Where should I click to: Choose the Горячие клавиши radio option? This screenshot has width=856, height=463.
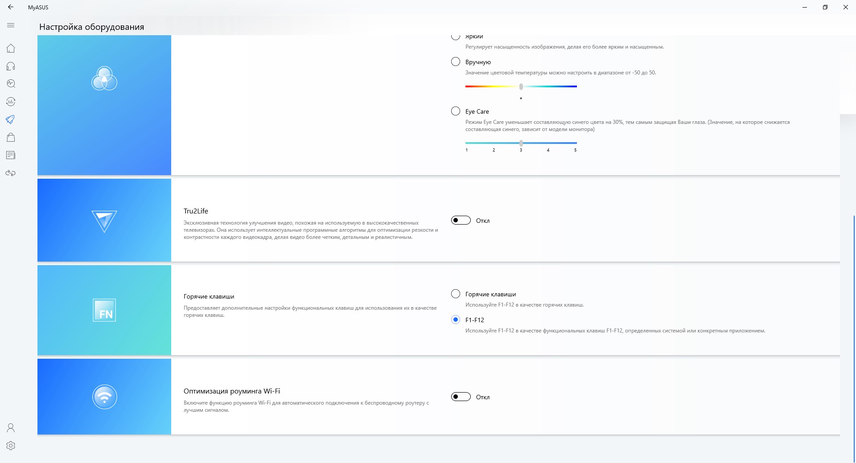point(455,294)
